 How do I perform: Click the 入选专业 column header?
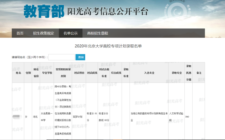point(149,73)
